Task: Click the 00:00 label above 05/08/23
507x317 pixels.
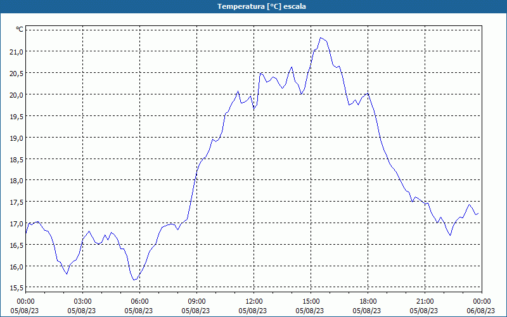Action: point(25,302)
